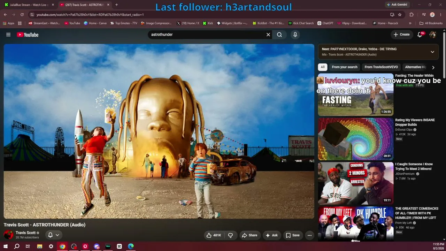446x251 pixels.
Task: Open the Kick Chat Search bookmark
Action: click(x=301, y=23)
